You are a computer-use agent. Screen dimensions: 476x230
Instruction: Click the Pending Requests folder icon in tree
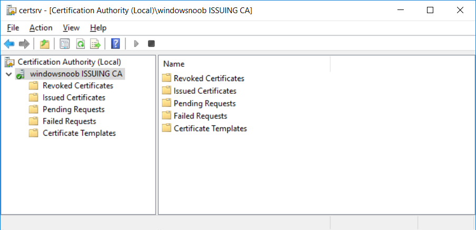(33, 109)
